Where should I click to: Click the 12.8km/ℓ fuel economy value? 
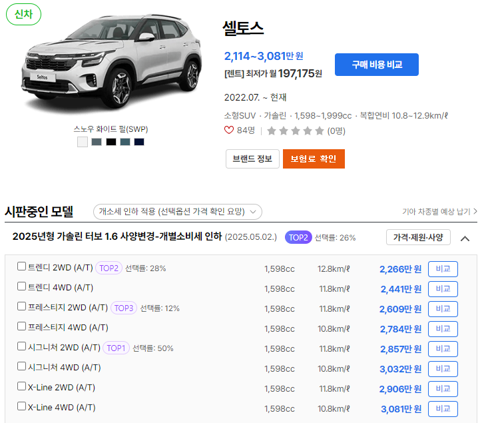click(x=334, y=269)
